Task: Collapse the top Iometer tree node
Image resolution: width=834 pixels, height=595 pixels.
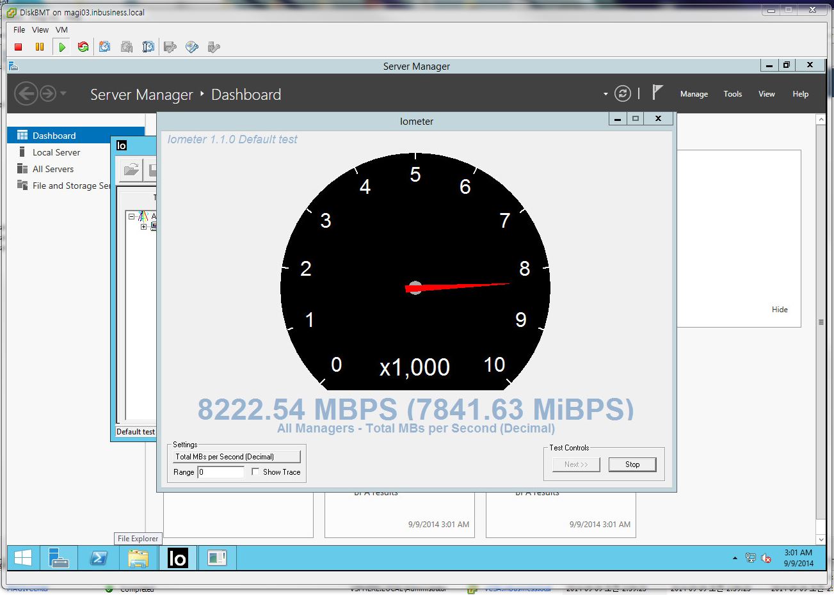Action: (132, 216)
